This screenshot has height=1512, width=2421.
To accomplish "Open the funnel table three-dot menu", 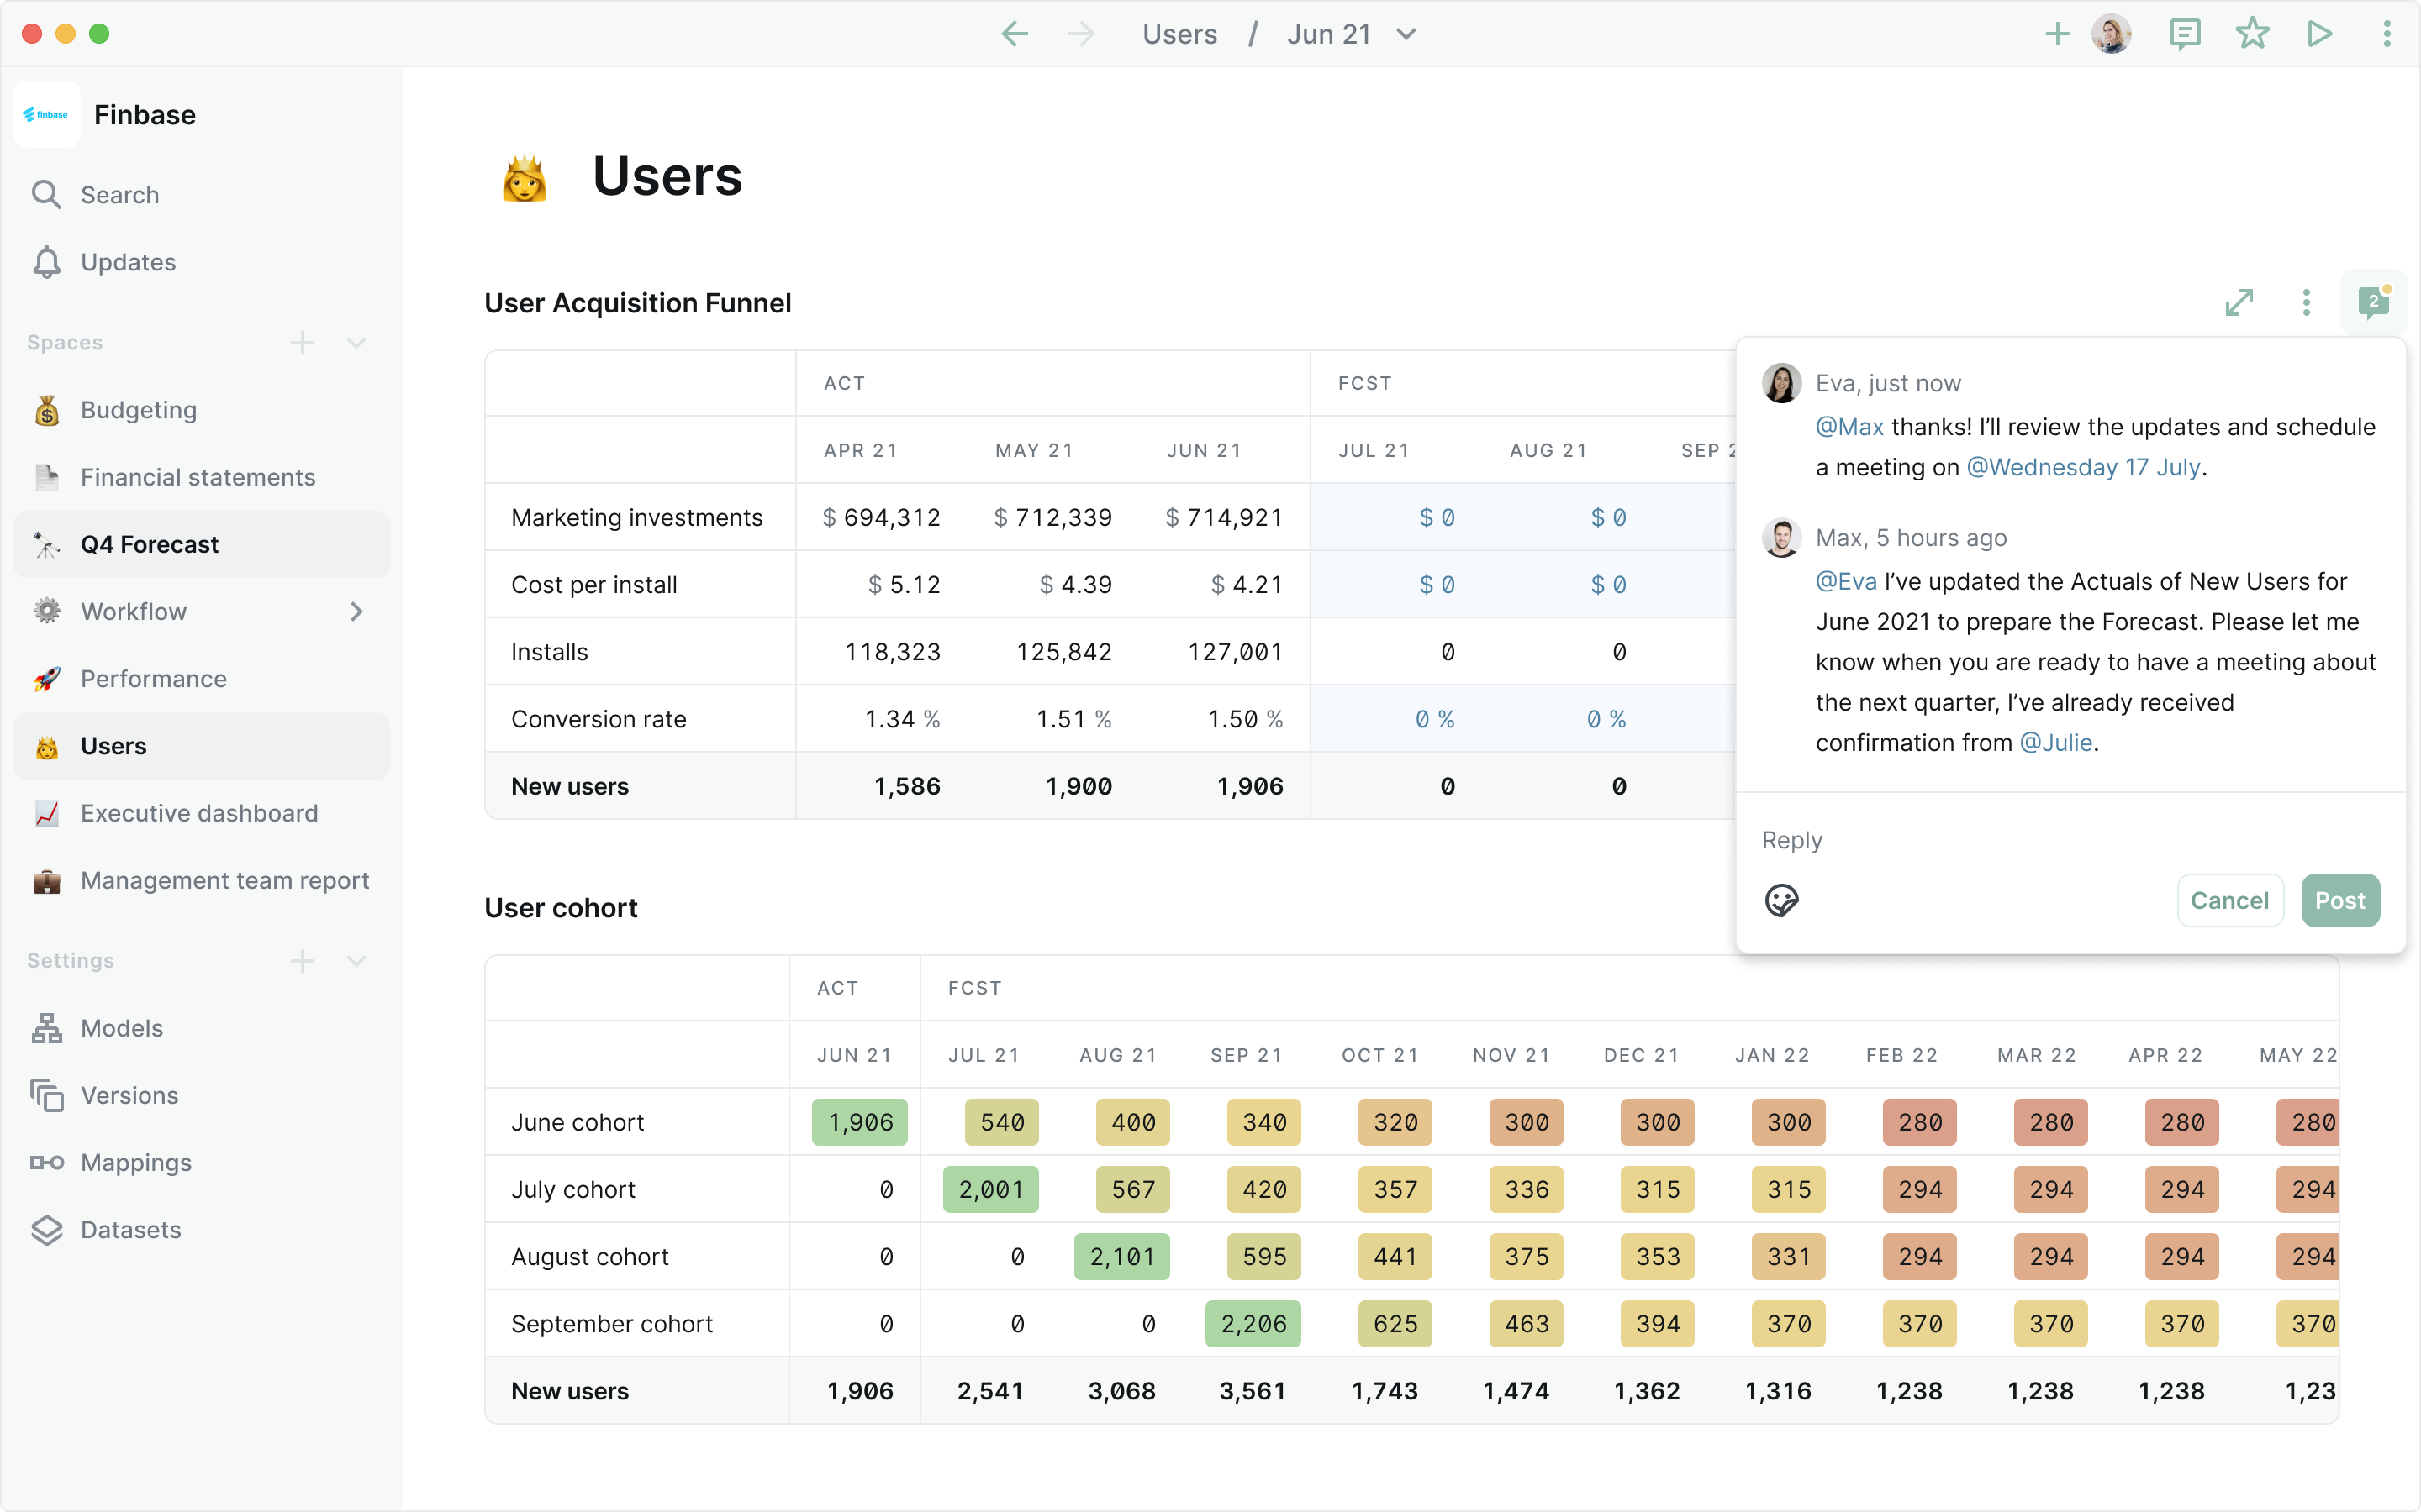I will (2306, 302).
